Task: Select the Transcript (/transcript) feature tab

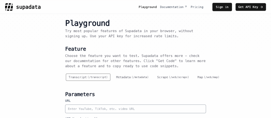Action: 88,77
